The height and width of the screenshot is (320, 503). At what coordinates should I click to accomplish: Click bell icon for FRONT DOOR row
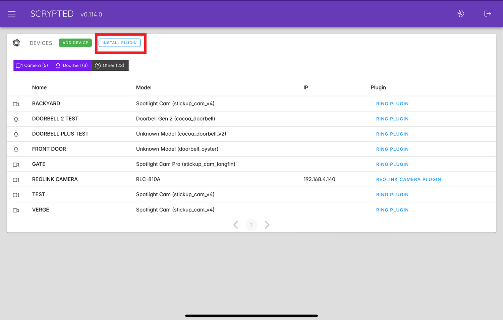click(16, 149)
